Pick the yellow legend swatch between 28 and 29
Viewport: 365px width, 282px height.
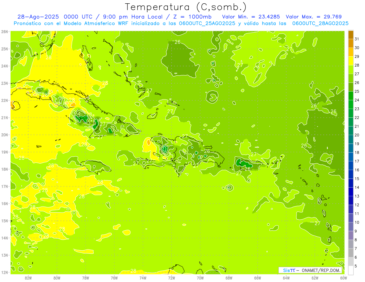[351, 61]
